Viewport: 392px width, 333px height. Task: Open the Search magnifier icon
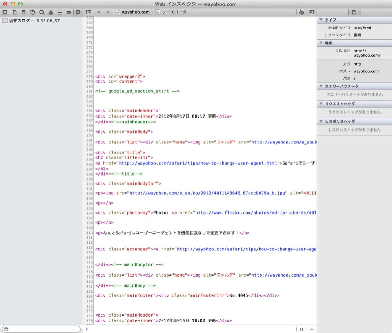[x=42, y=12]
